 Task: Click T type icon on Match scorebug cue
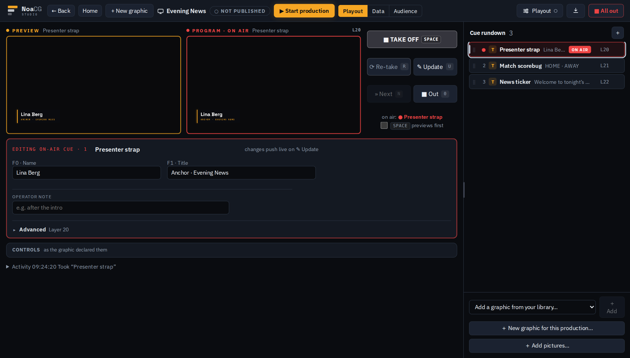(x=493, y=66)
